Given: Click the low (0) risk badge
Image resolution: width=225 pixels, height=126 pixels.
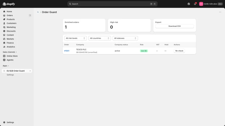Looking at the screenshot, I should pyautogui.click(x=144, y=51).
